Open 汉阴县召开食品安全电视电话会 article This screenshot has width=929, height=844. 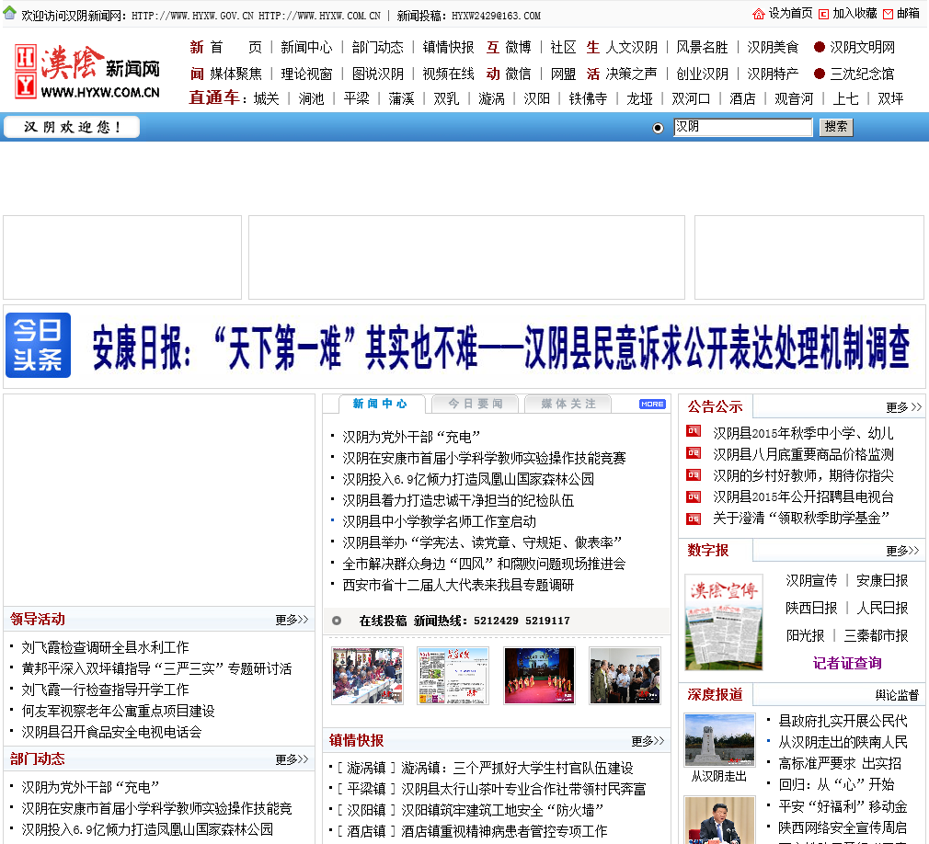(x=111, y=733)
